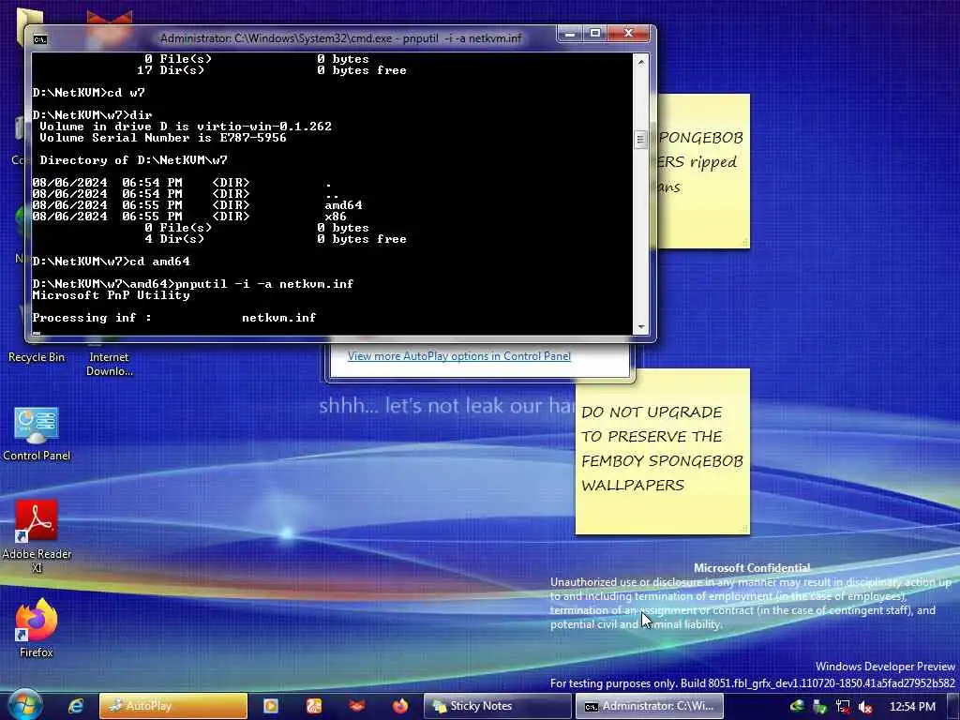Screen dimensions: 960x720
Task: Click 'Processing inf : netkvm.inf' line
Action: click(x=173, y=318)
